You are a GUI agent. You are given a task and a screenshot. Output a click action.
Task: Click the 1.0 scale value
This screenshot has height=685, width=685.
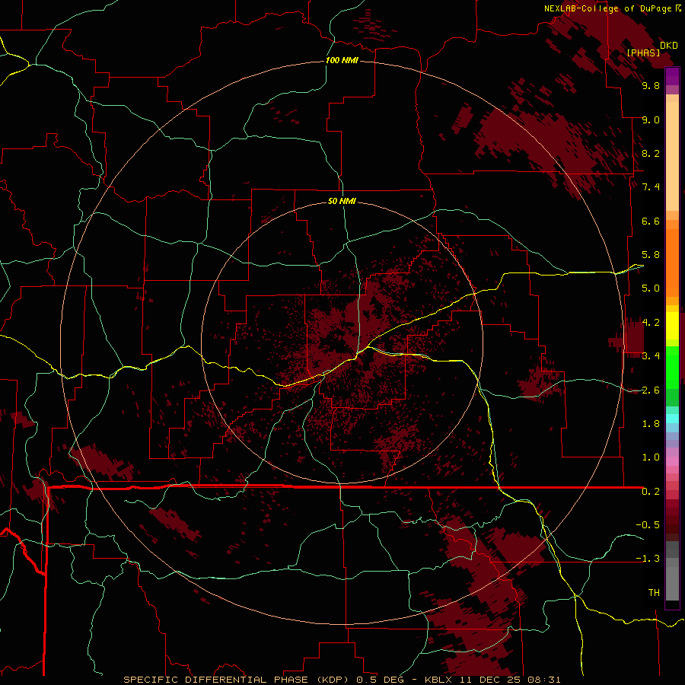pyautogui.click(x=651, y=457)
